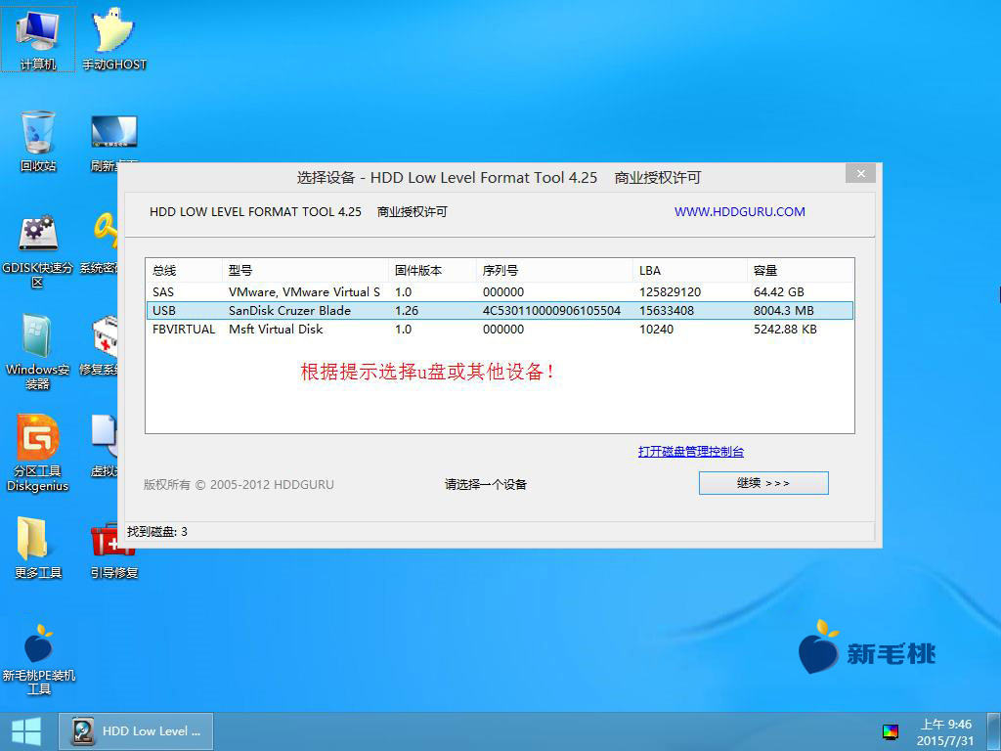Open the 更多工具 folder icon
The height and width of the screenshot is (751, 1001).
[x=38, y=548]
